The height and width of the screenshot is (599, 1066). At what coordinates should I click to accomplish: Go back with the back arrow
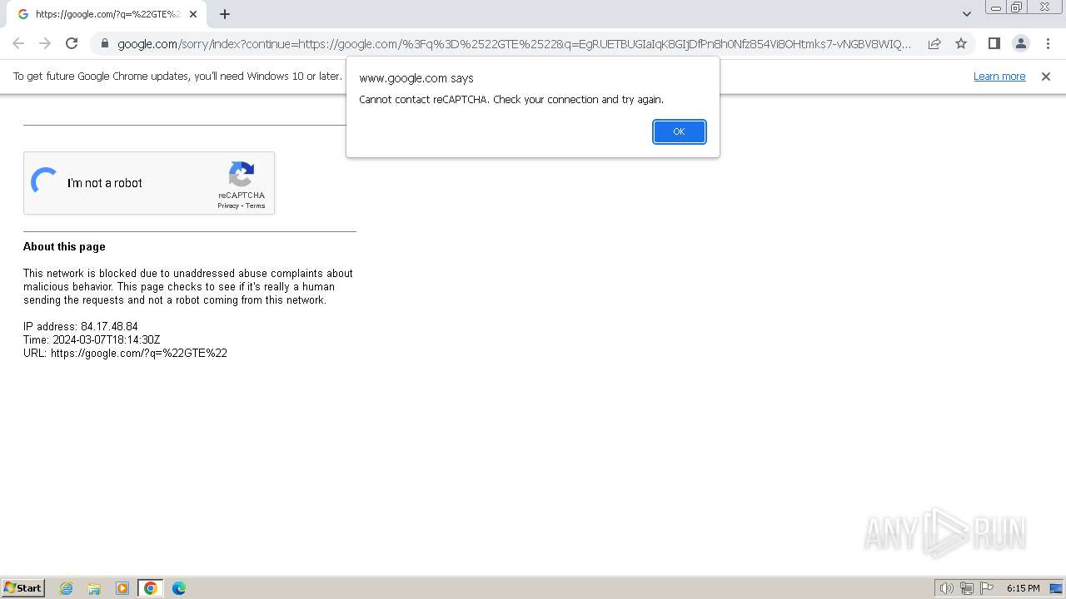(x=18, y=43)
